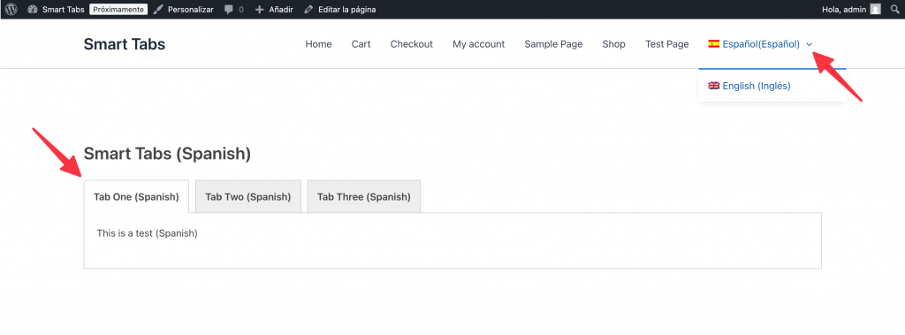Click the Próximamente badge
This screenshot has height=335, width=905.
click(118, 9)
